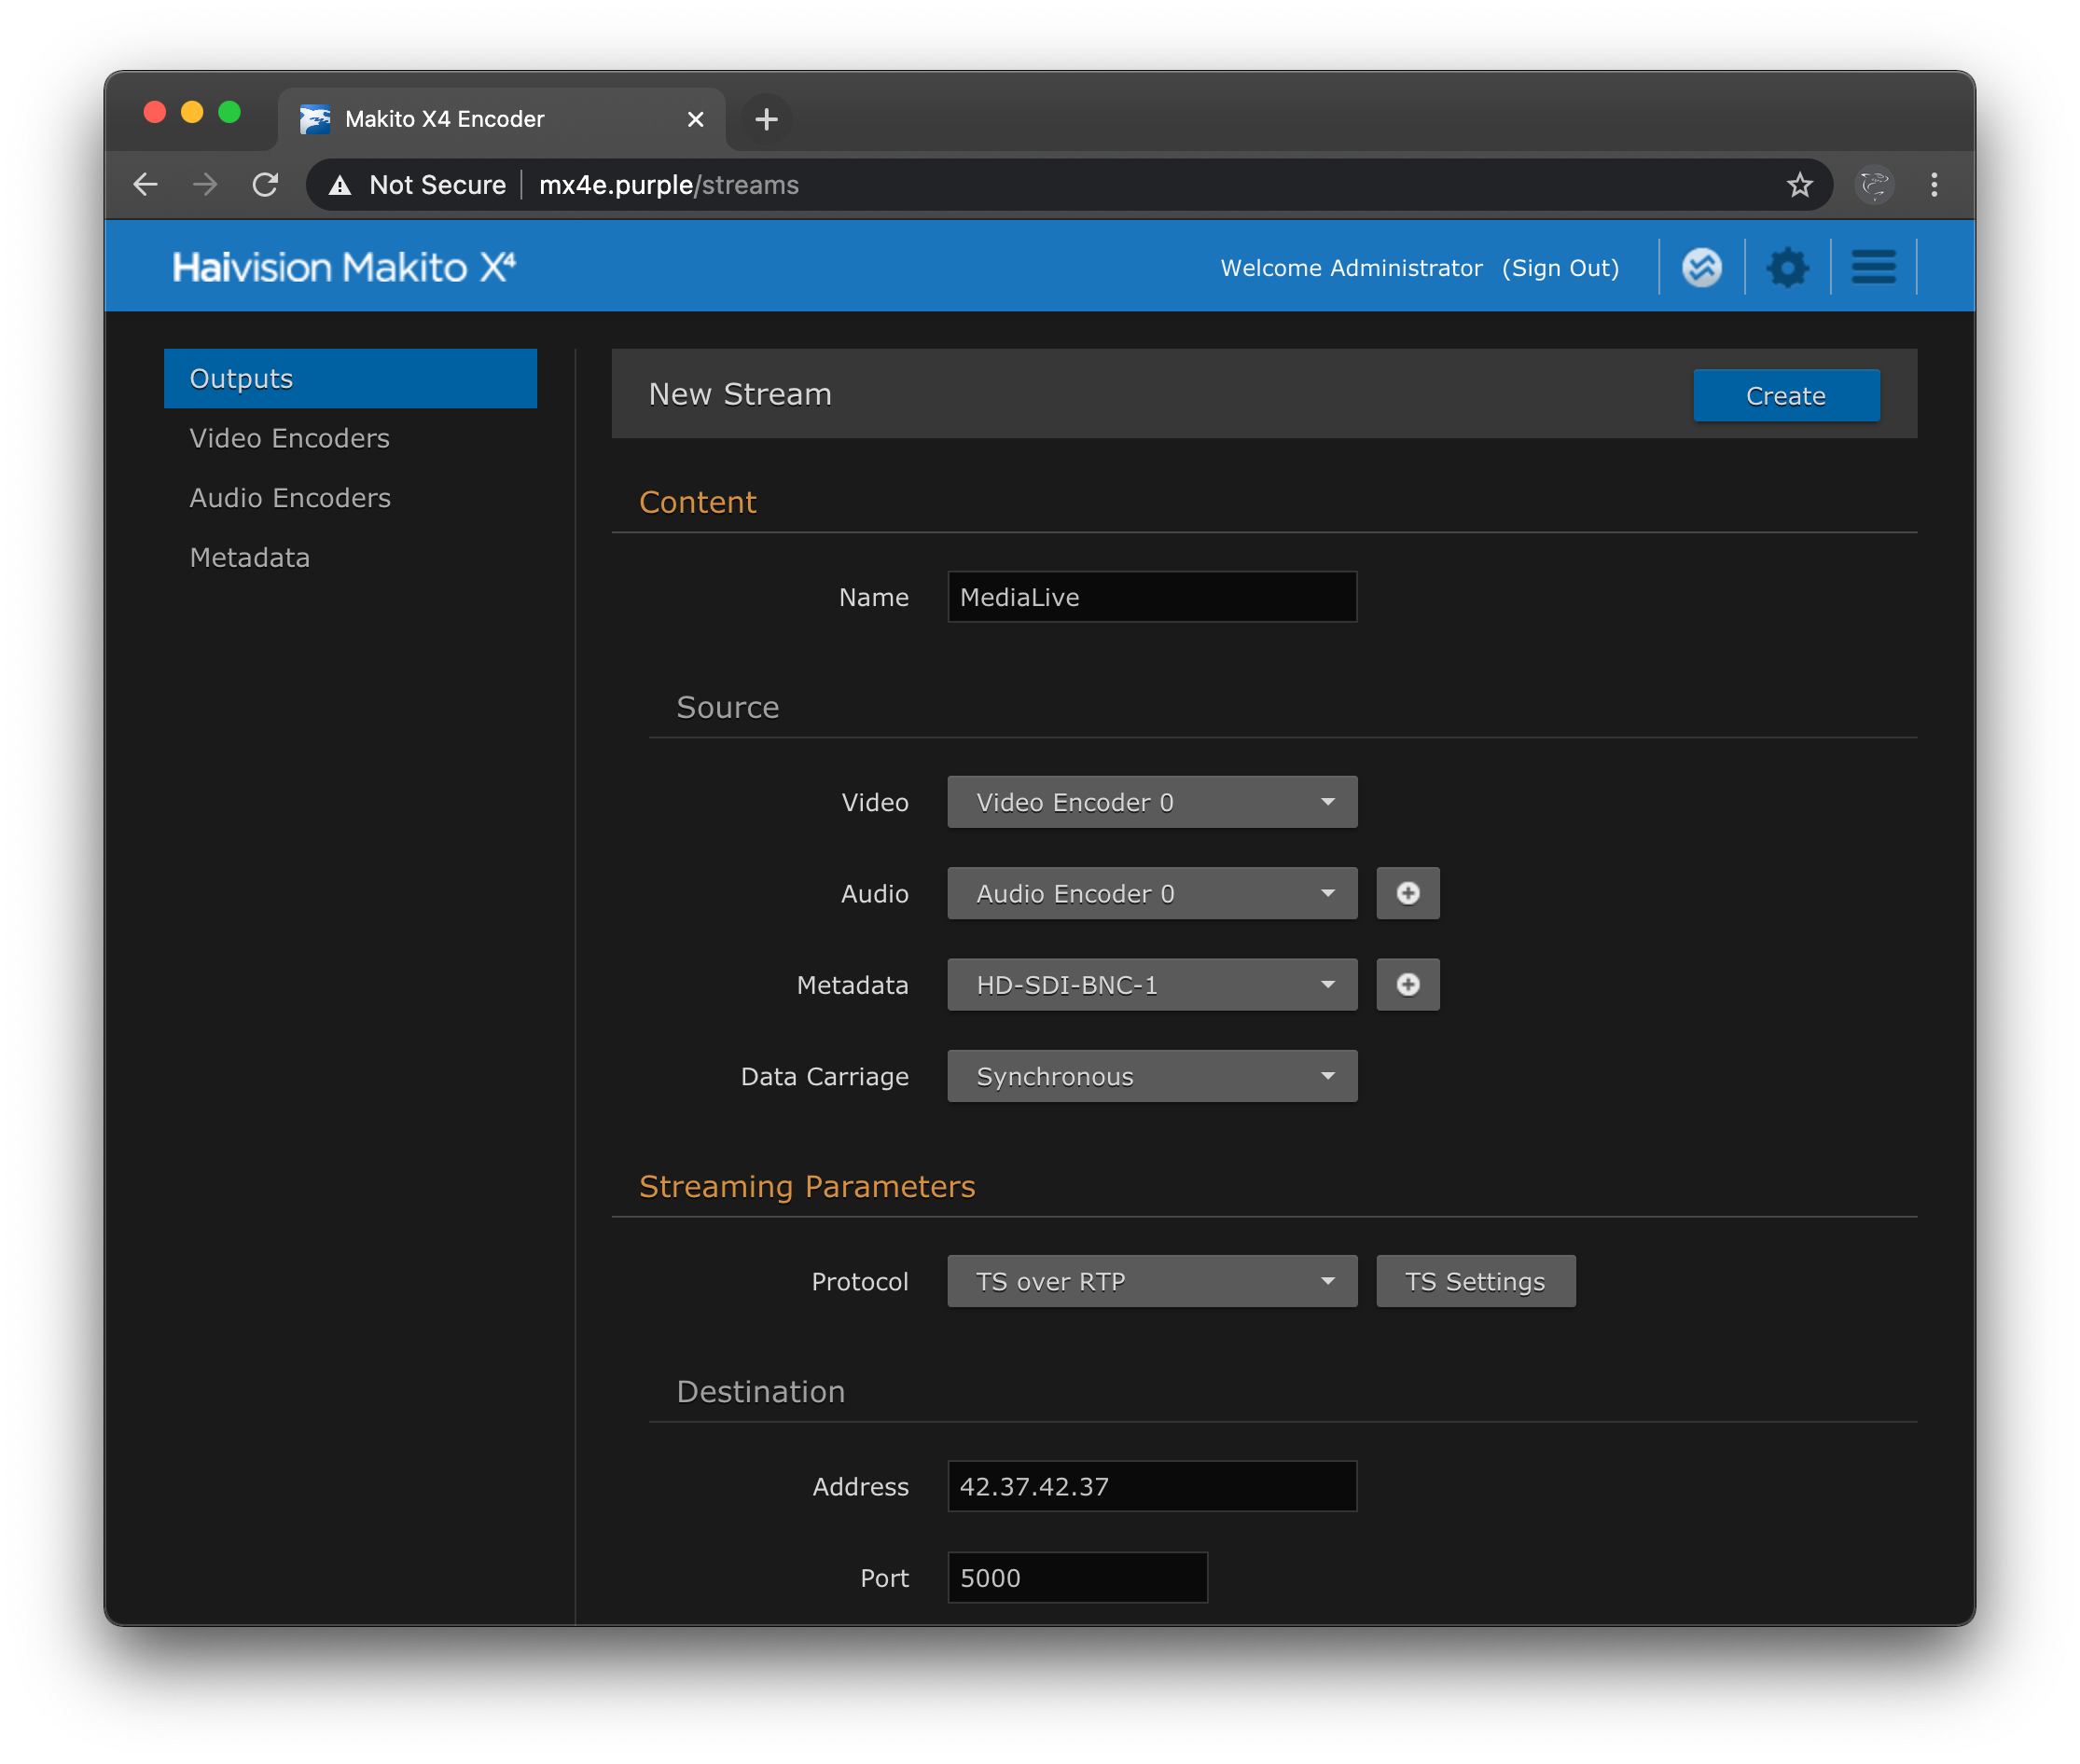This screenshot has width=2080, height=1764.
Task: Click the browser back arrow
Action: [146, 185]
